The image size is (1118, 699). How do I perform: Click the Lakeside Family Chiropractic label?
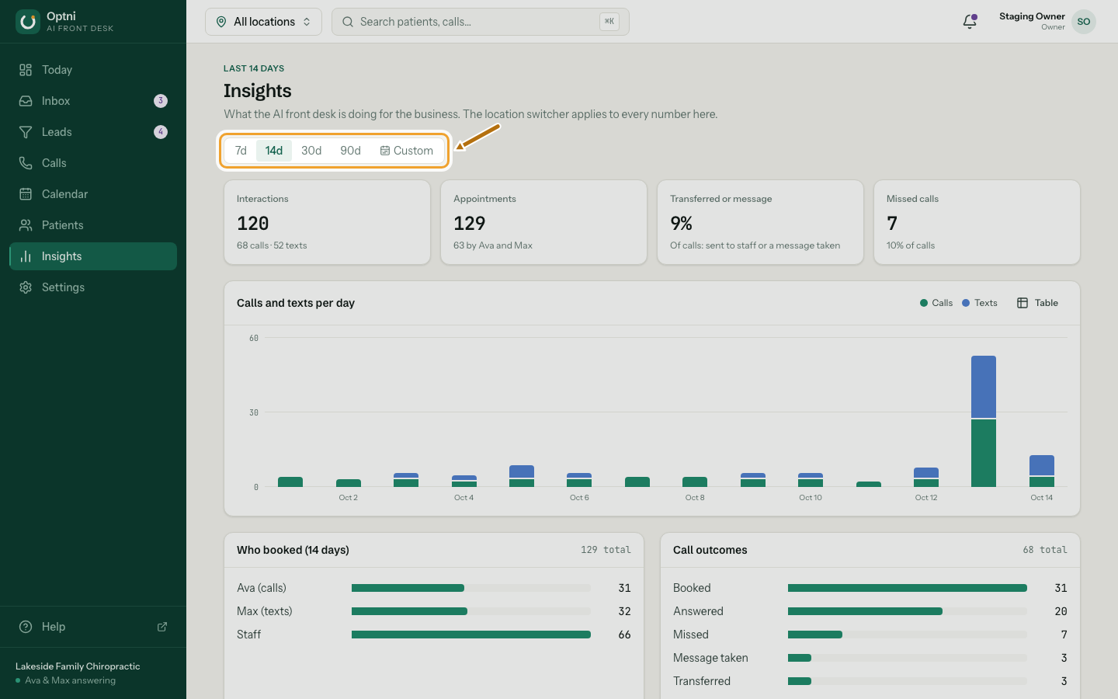click(78, 666)
